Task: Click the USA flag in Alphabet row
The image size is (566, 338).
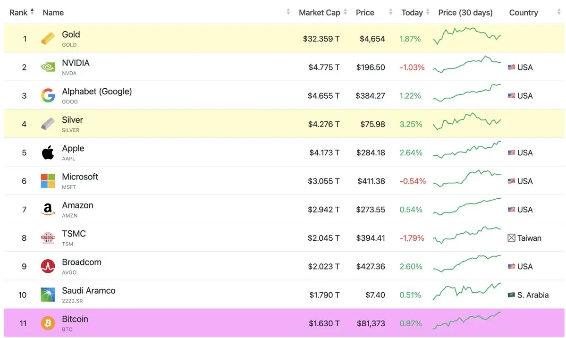Action: click(511, 96)
